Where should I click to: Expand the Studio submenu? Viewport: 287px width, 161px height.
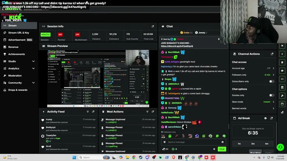33,61
